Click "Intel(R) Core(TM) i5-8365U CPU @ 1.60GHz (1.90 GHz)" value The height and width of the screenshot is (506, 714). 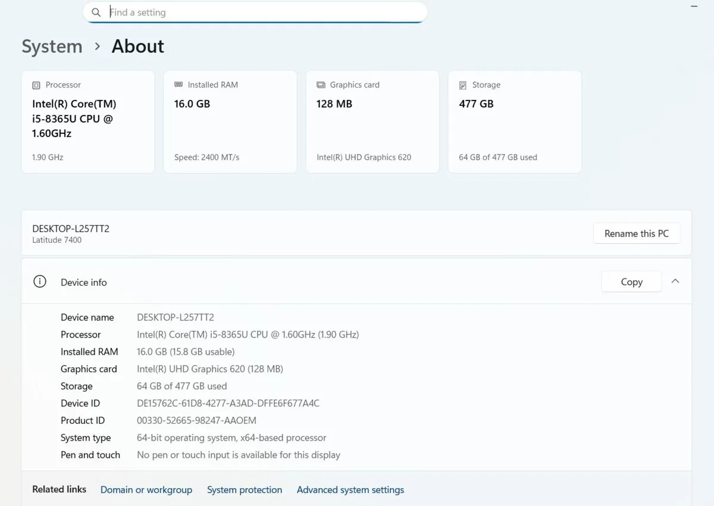pyautogui.click(x=248, y=335)
